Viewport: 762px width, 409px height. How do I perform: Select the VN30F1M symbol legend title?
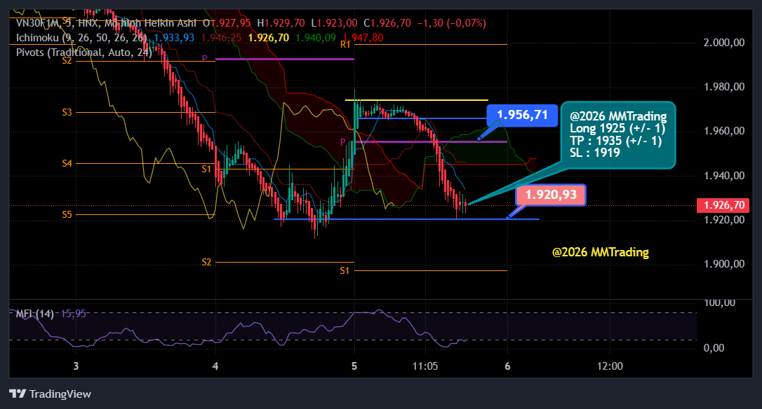[107, 23]
